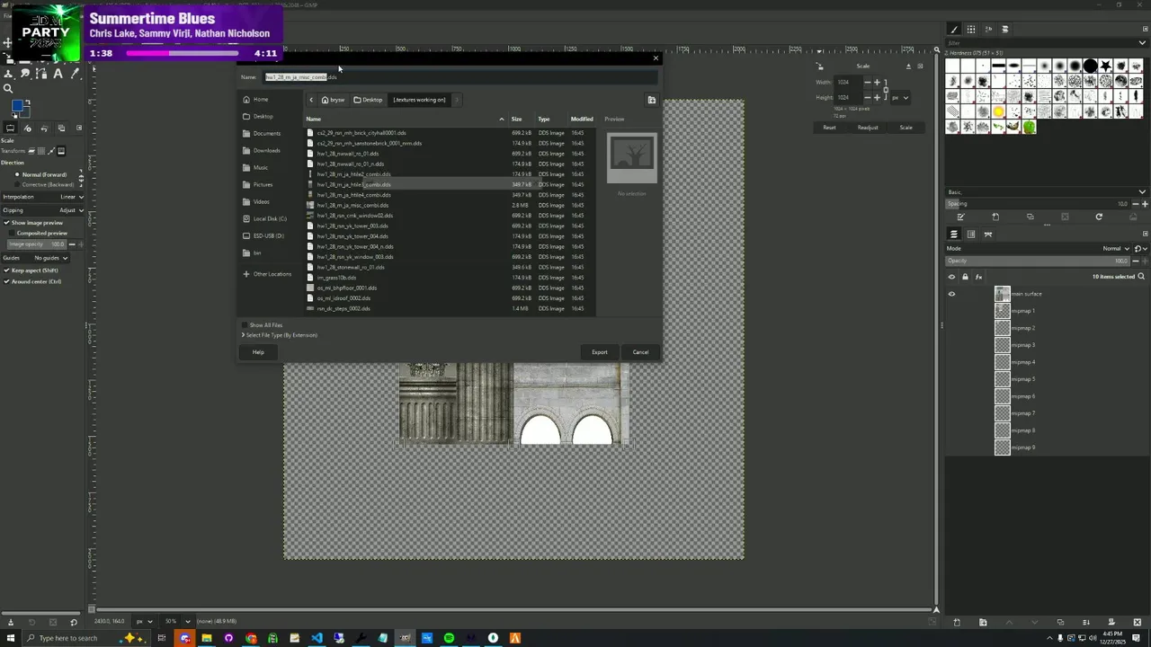
Task: Switch to the Layers tab
Action: [x=954, y=235]
